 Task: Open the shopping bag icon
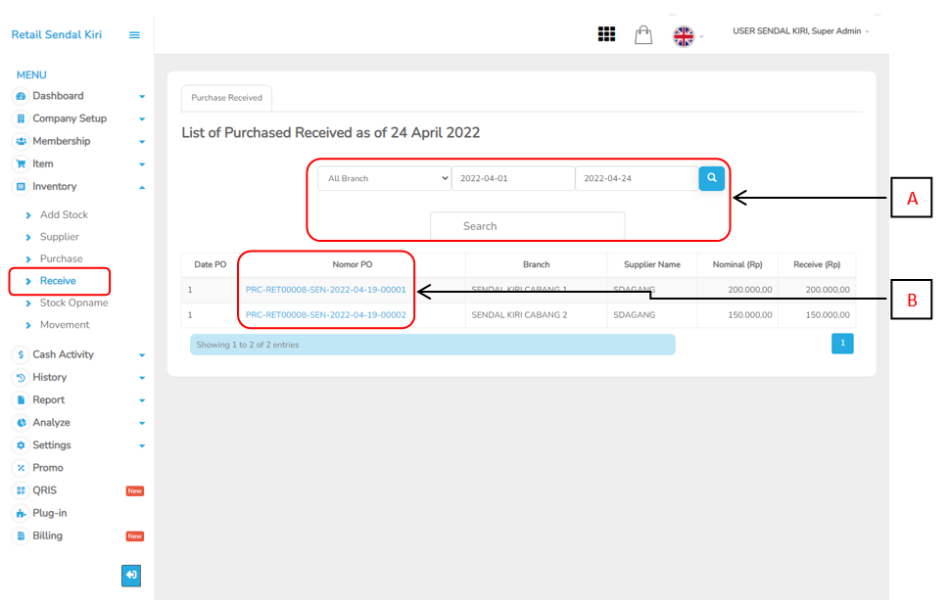coord(643,35)
